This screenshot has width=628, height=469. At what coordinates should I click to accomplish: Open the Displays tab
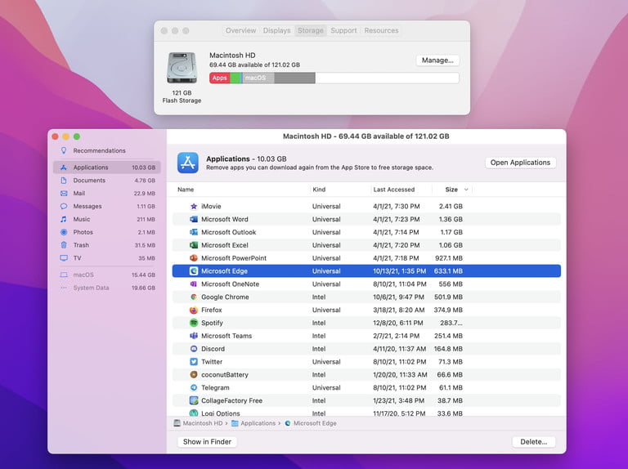pyautogui.click(x=276, y=31)
